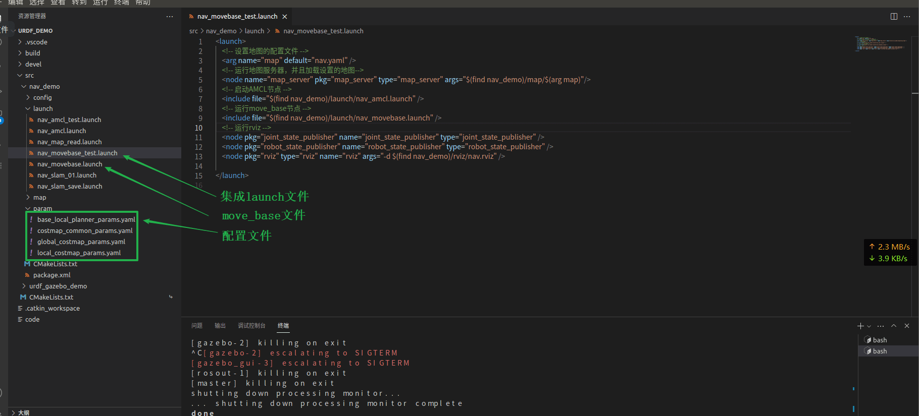Select the second bash terminal
The image size is (919, 416).
888,351
